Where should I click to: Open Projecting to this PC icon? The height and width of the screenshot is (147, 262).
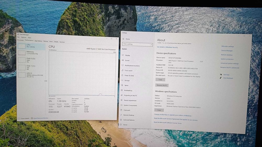click(122, 95)
